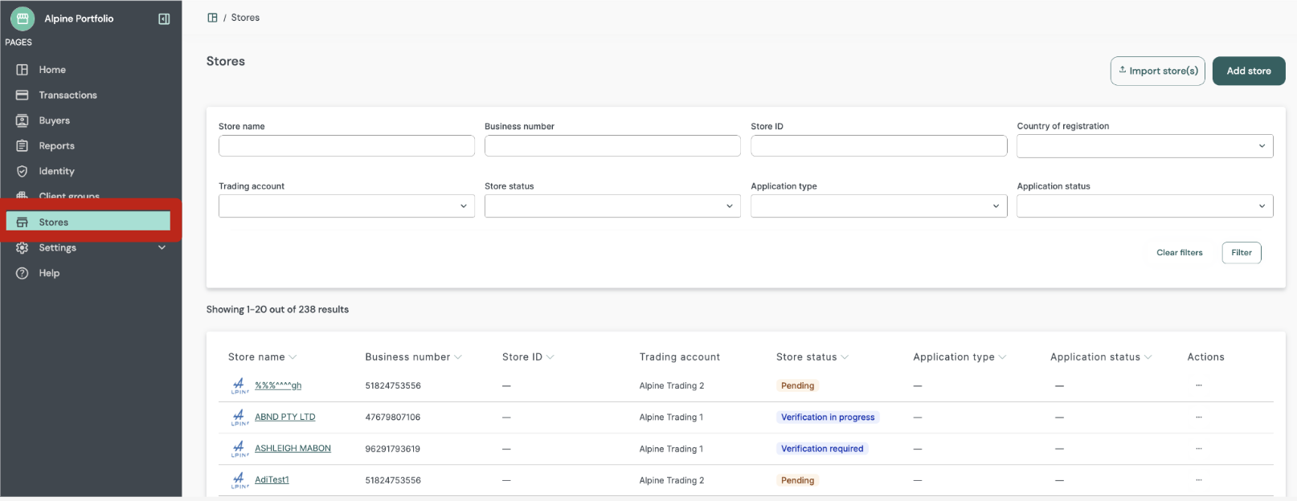Click the Showing 1-20 out of 238 results text
Viewport: 1297px width, 501px height.
pyautogui.click(x=277, y=310)
